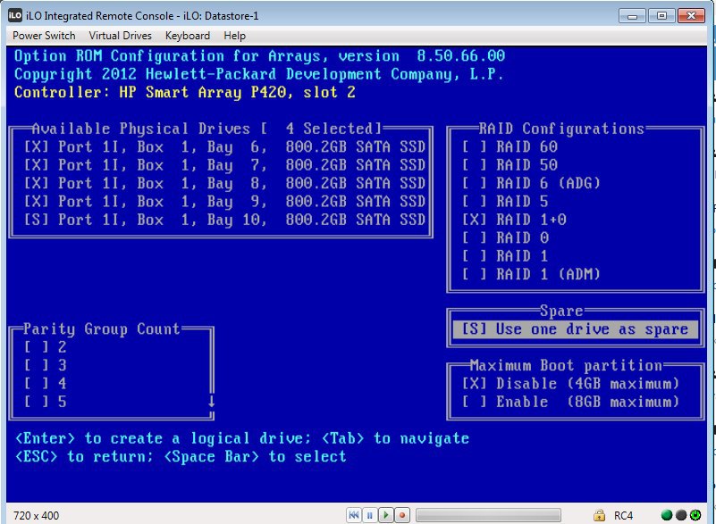Close the iLO Remote Console window
Viewport: 716px width, 524px height.
pyautogui.click(x=691, y=16)
